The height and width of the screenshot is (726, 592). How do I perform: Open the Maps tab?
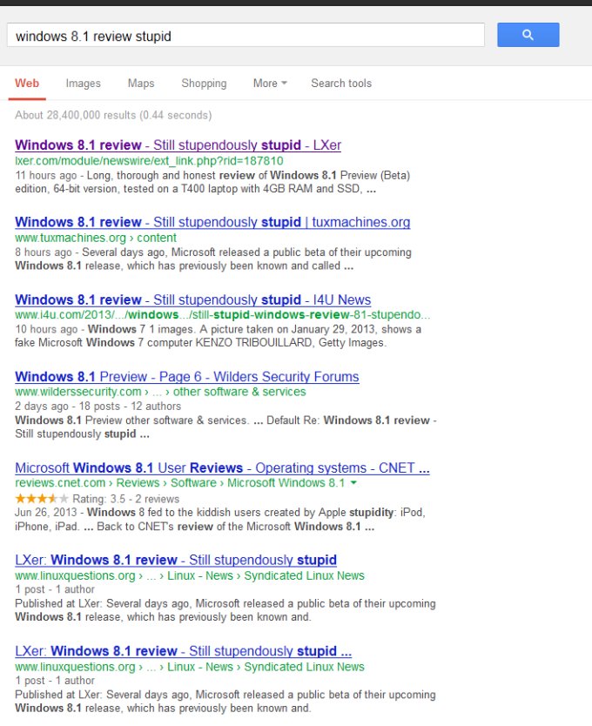click(141, 84)
